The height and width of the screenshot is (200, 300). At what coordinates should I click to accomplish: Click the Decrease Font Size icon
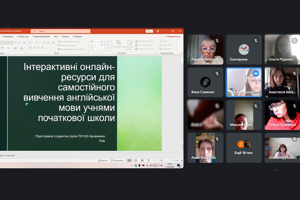(x=20, y=42)
